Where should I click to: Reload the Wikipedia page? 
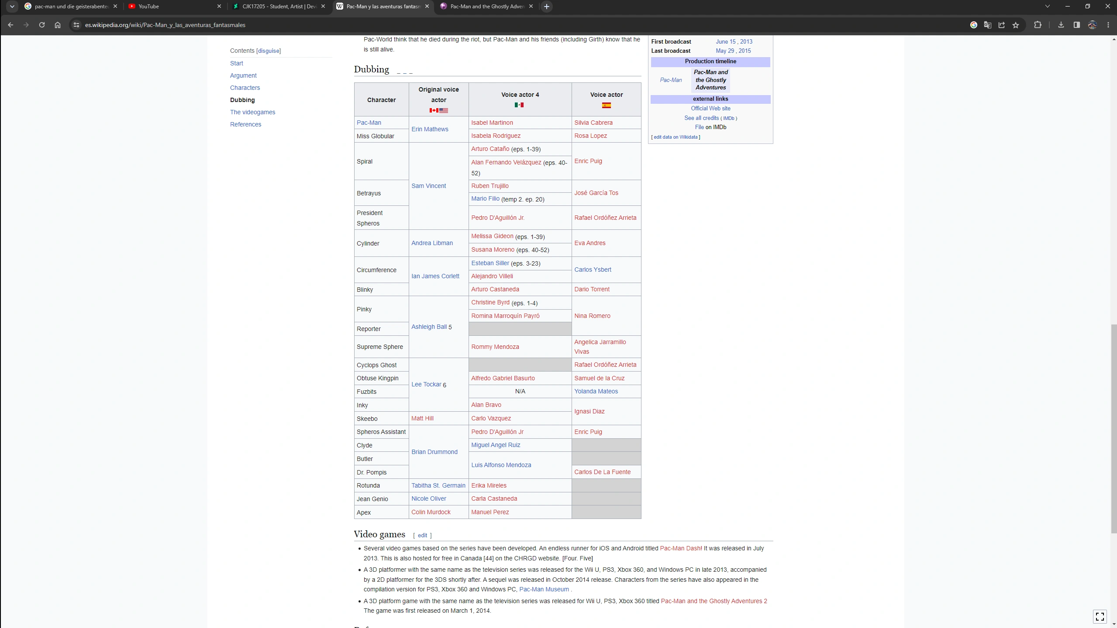(42, 25)
